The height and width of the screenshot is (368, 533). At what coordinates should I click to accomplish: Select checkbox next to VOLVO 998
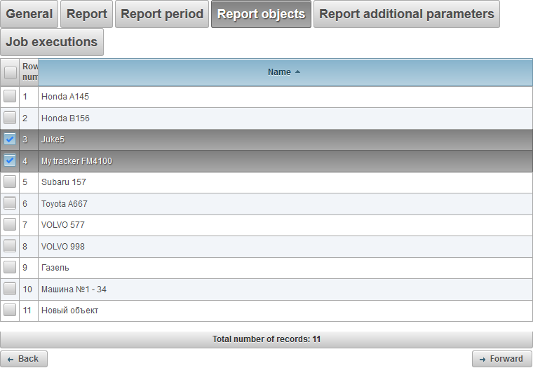tap(10, 246)
